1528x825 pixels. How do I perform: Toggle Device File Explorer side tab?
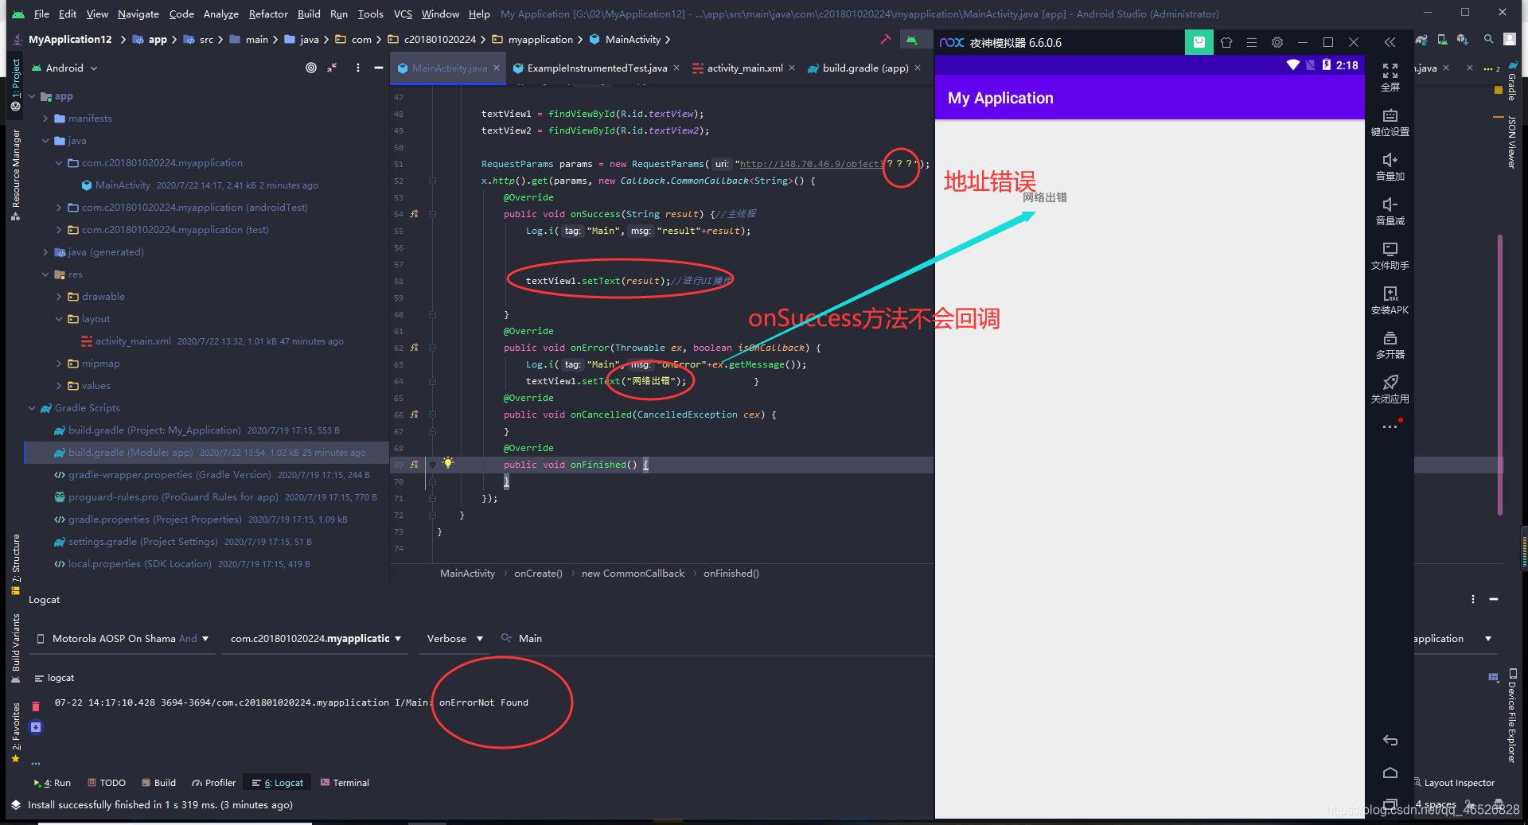coord(1511,716)
